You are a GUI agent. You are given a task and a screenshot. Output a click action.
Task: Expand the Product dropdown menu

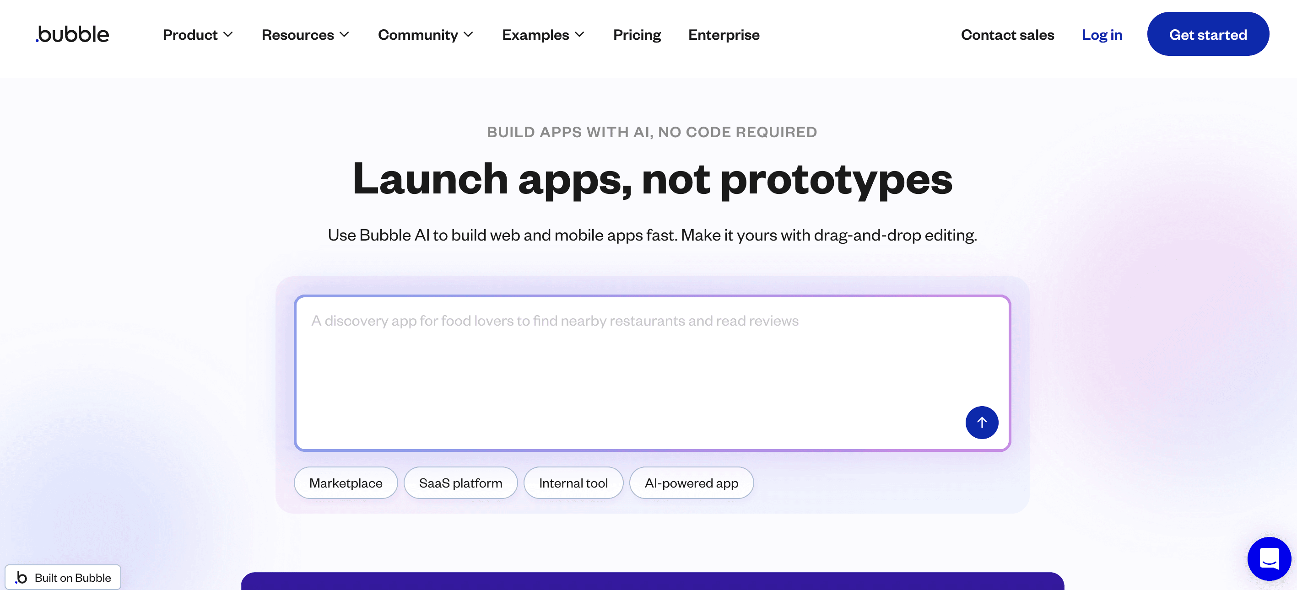[x=197, y=35]
